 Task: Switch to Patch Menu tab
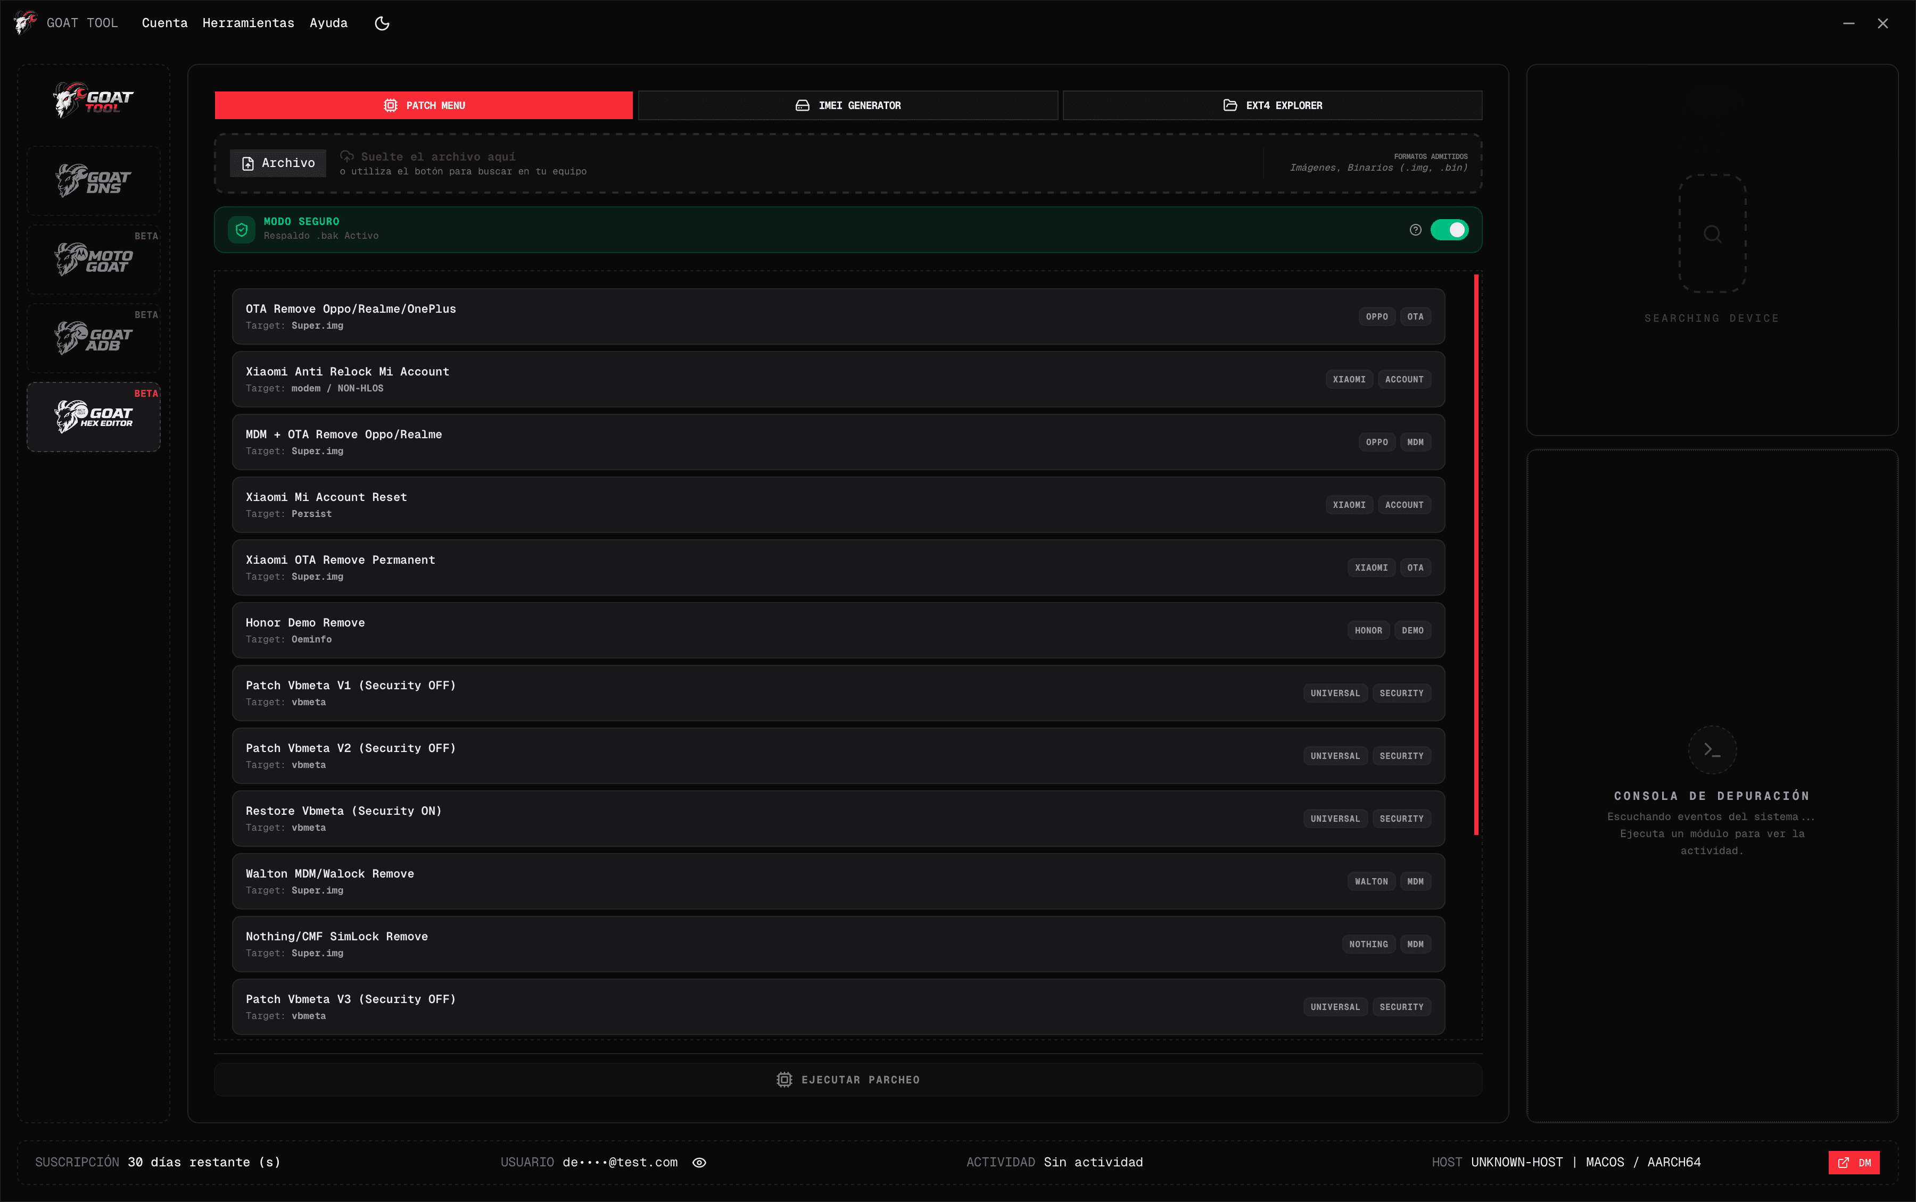tap(424, 105)
